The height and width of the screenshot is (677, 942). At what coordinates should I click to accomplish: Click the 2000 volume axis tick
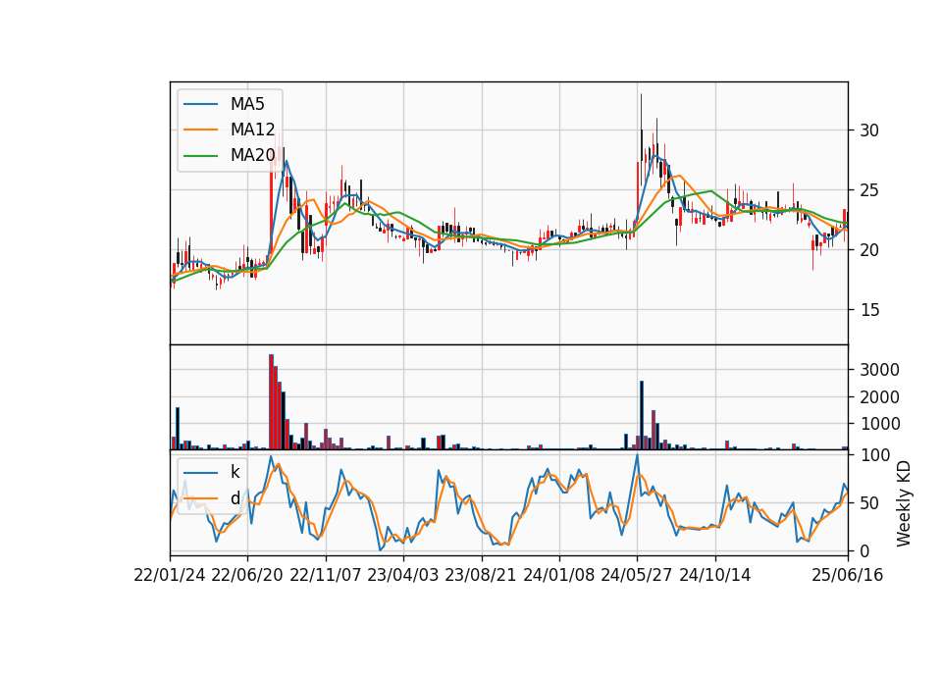coord(879,397)
